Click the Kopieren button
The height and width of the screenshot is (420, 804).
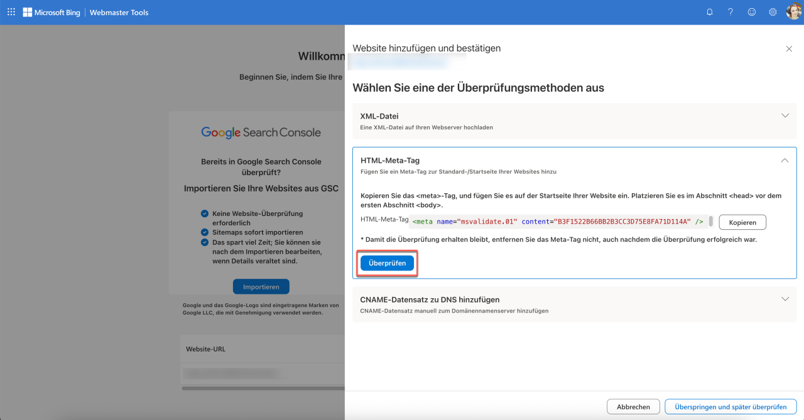tap(742, 222)
